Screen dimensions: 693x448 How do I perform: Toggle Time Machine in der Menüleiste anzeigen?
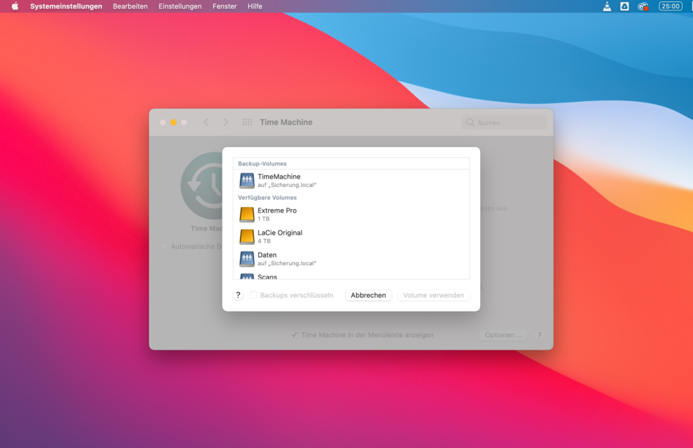[x=295, y=335]
